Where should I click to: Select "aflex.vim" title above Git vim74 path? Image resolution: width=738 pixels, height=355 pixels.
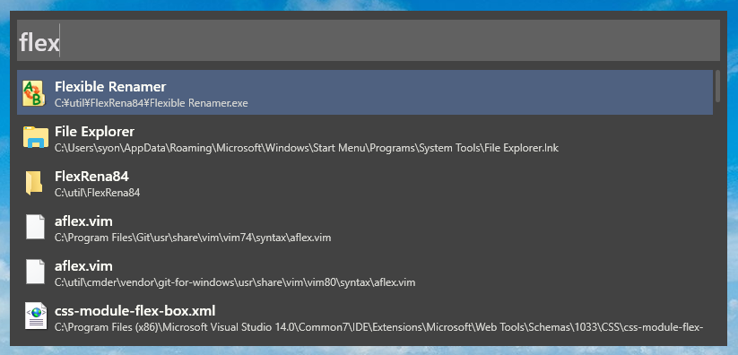83,221
